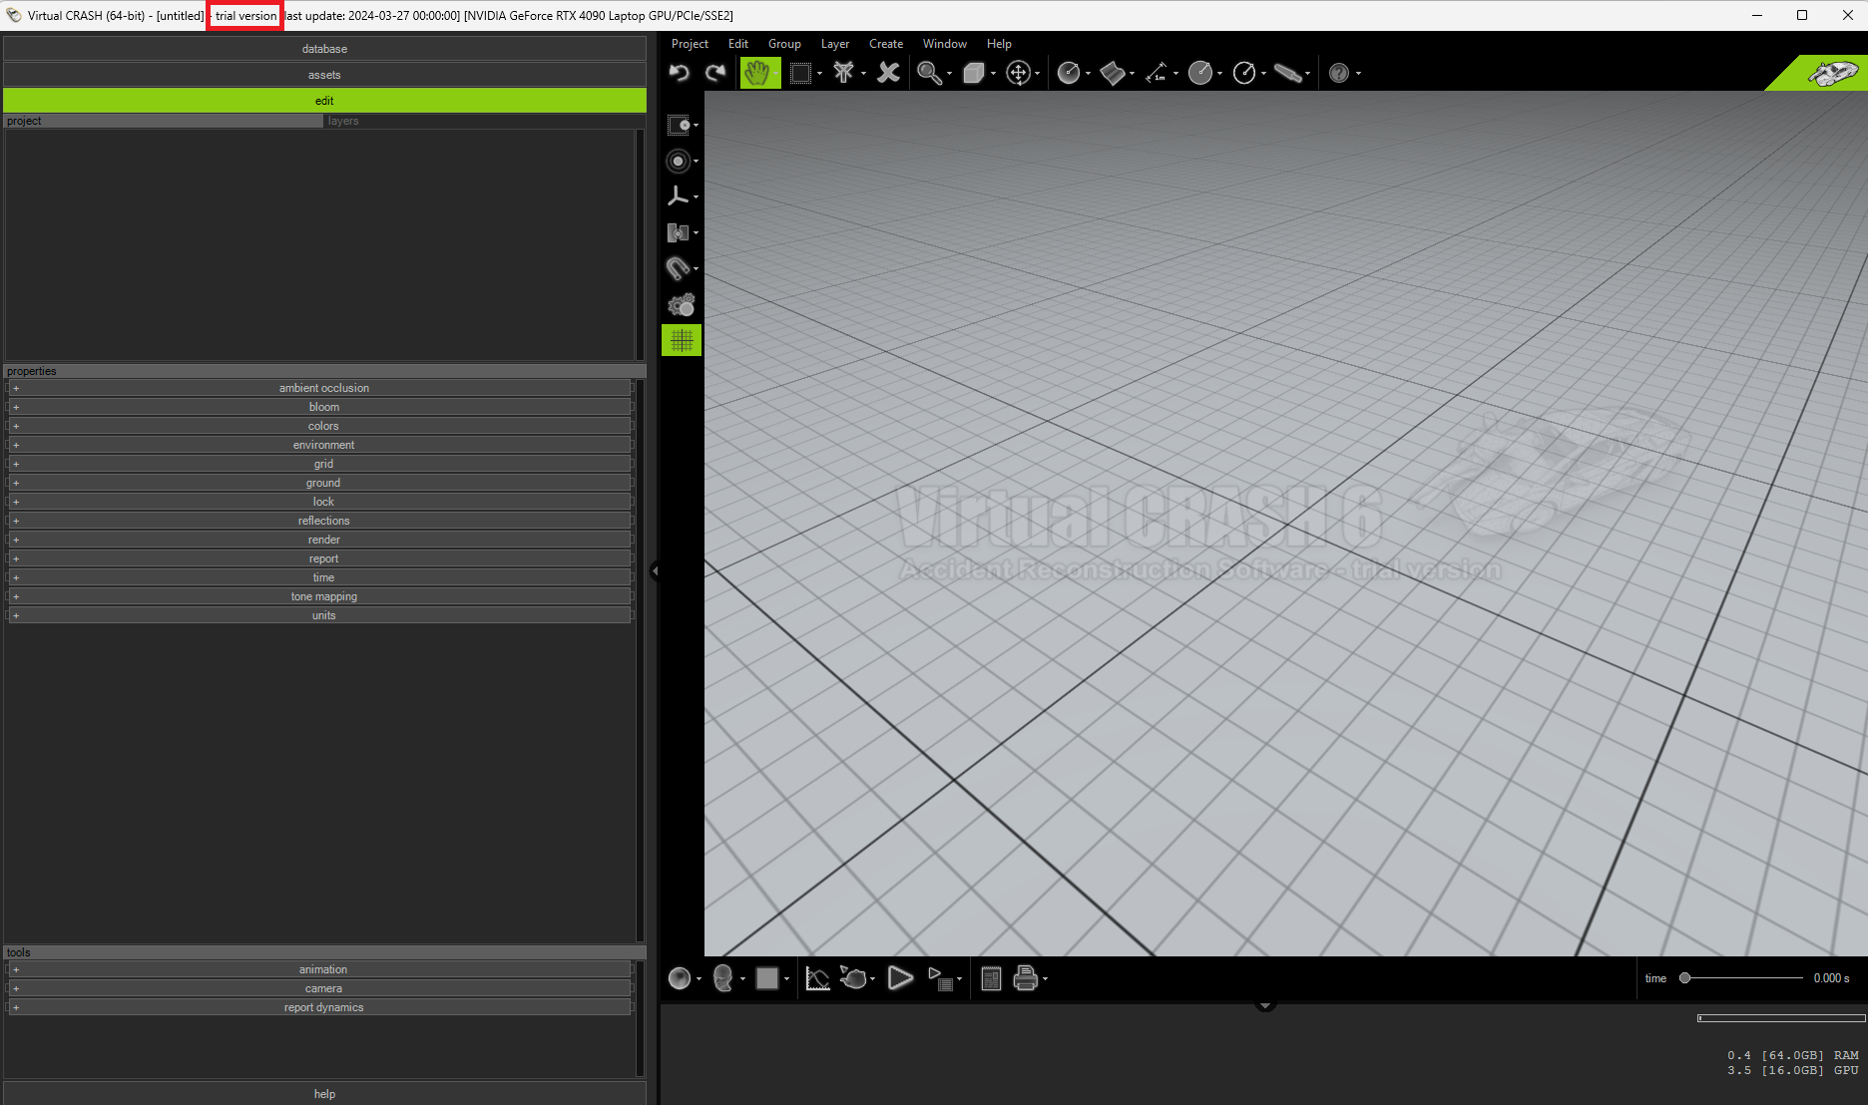This screenshot has height=1105, width=1868.
Task: Click the axis coordinate system icon
Action: (x=678, y=196)
